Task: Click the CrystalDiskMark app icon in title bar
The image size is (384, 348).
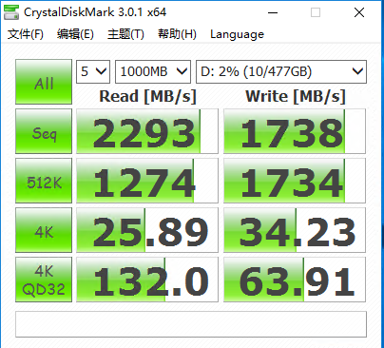Action: click(11, 12)
